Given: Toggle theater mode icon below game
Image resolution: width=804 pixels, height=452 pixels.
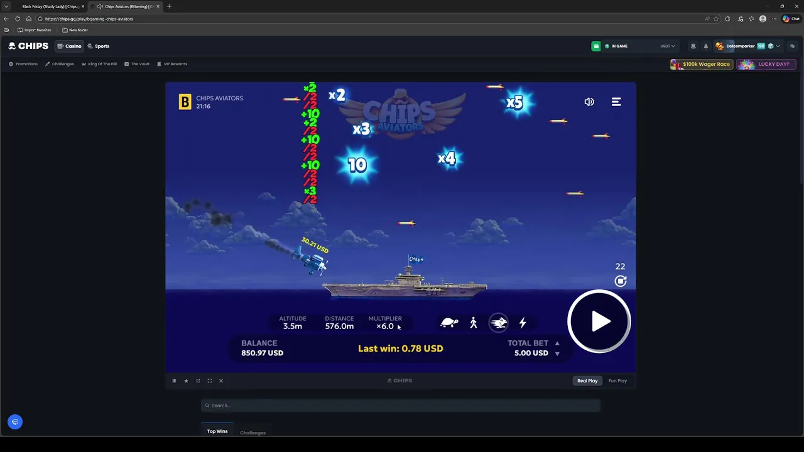Looking at the screenshot, I should pyautogui.click(x=174, y=380).
